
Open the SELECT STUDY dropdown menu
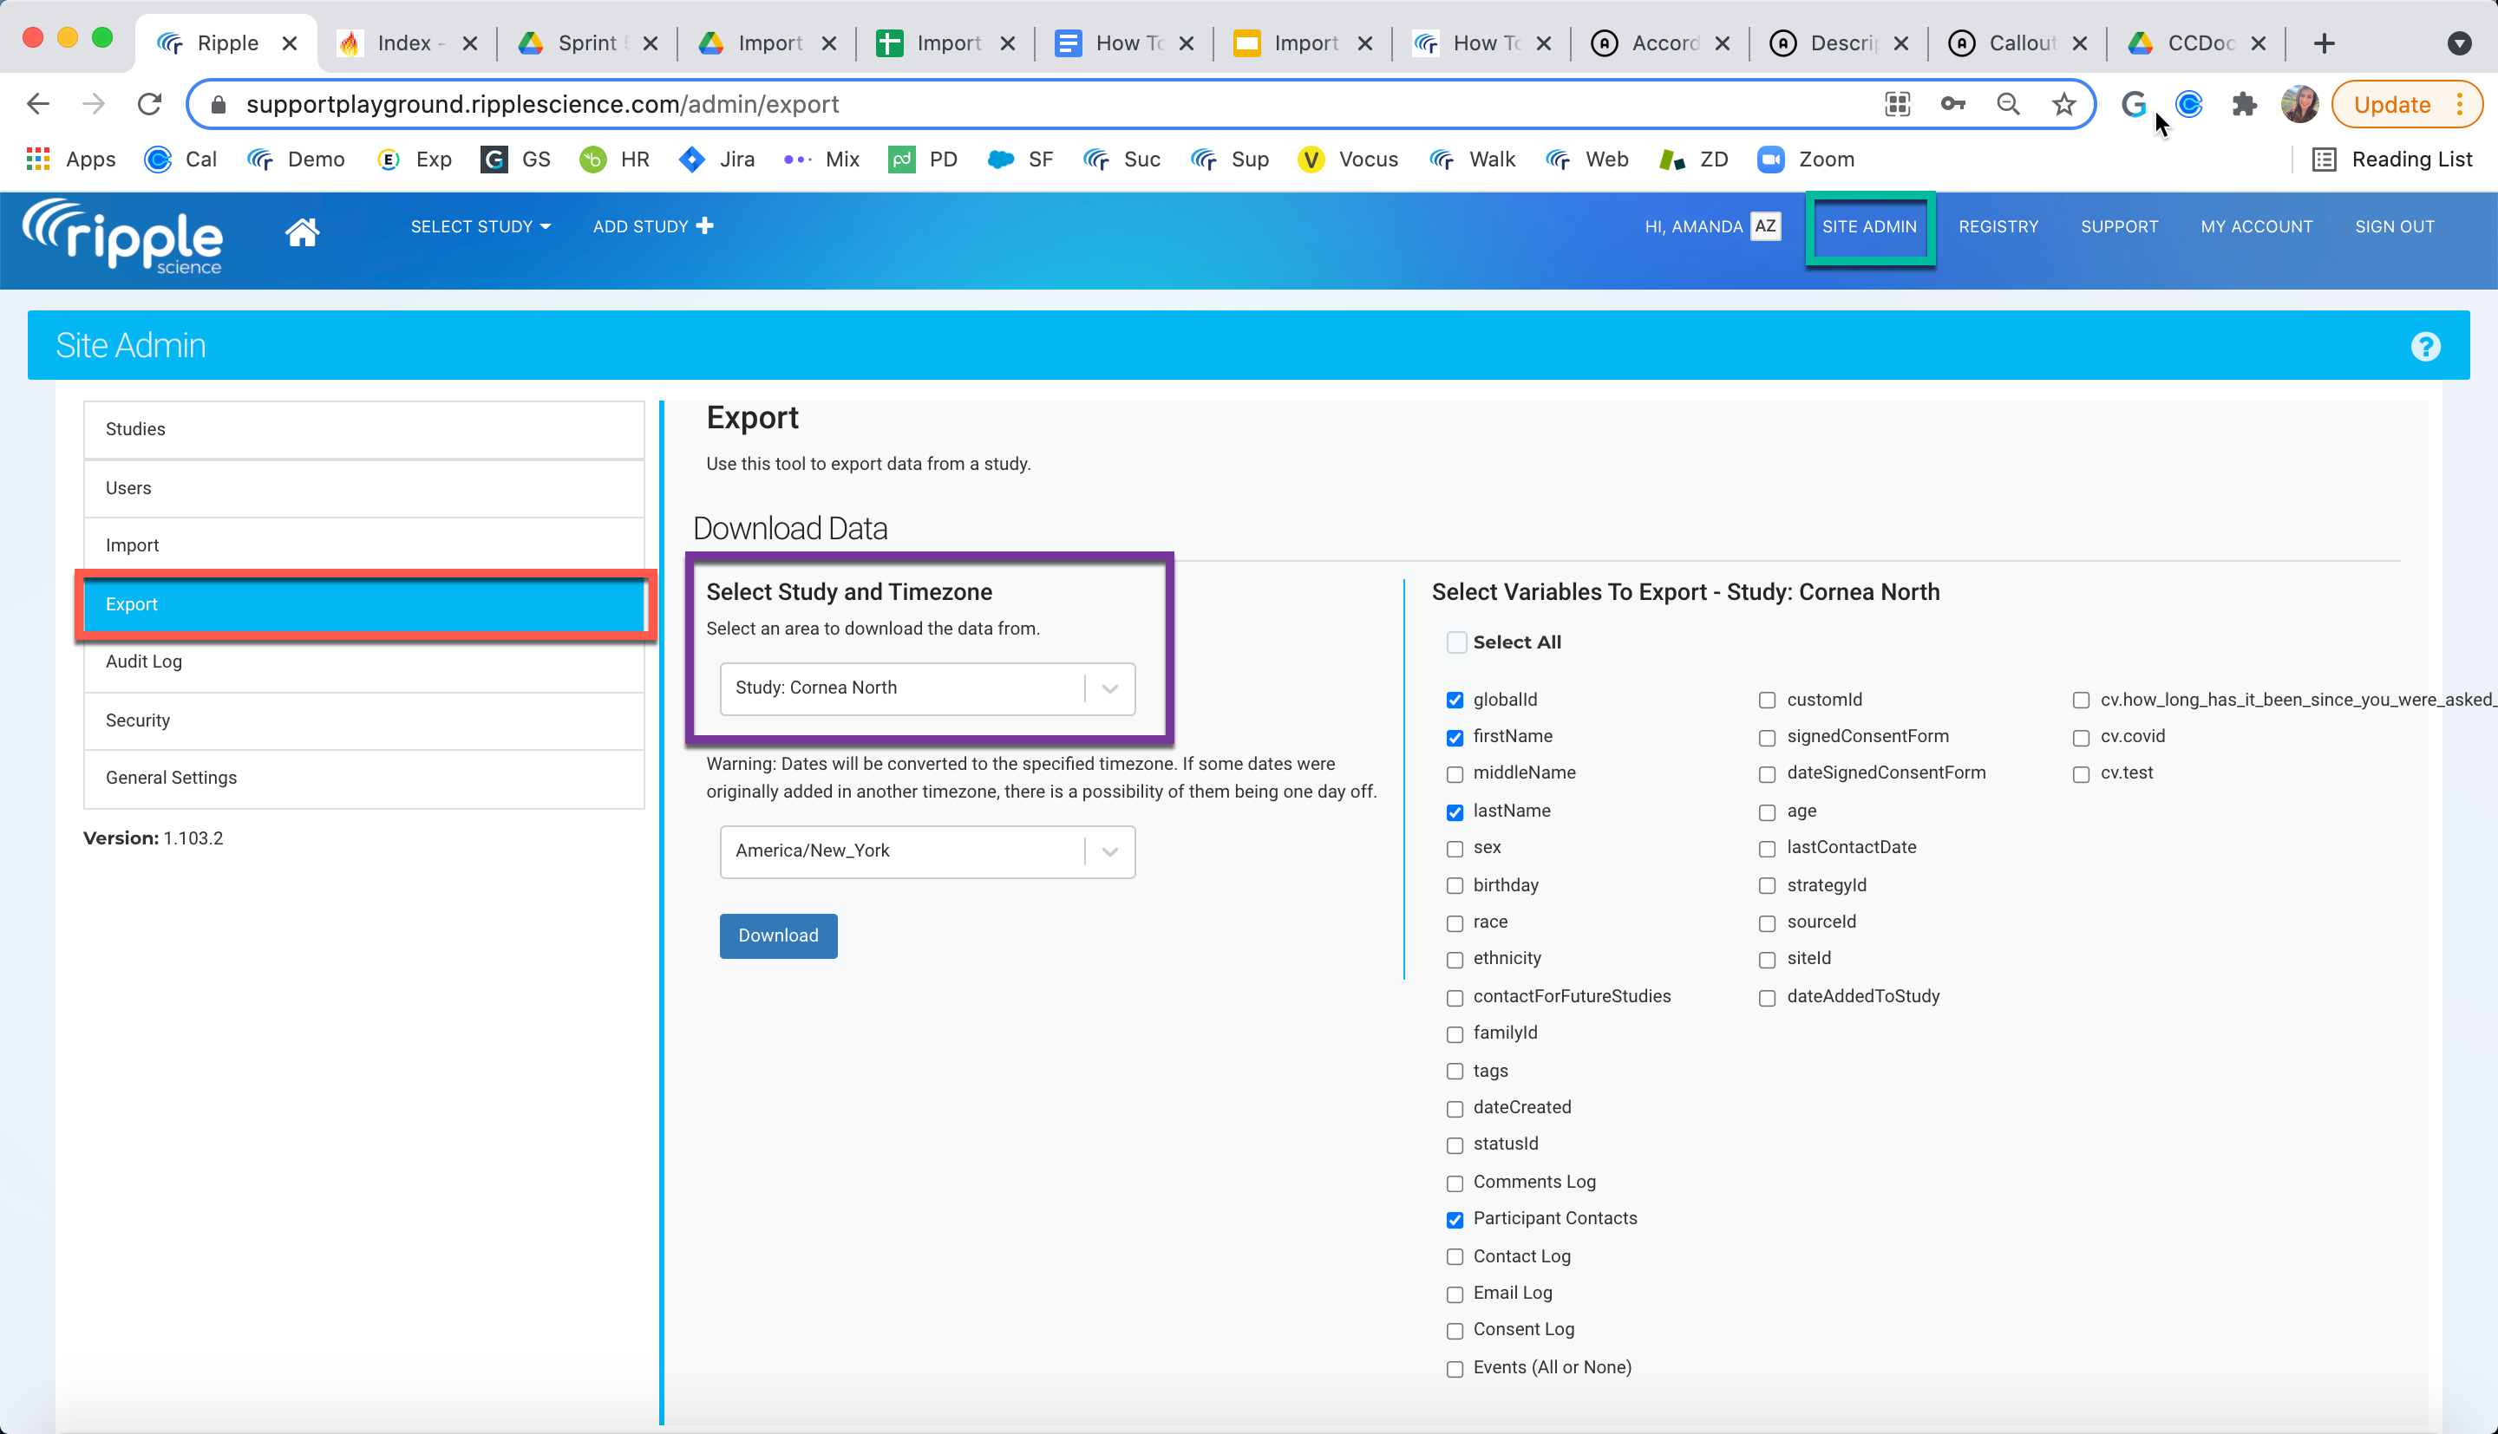pos(481,226)
